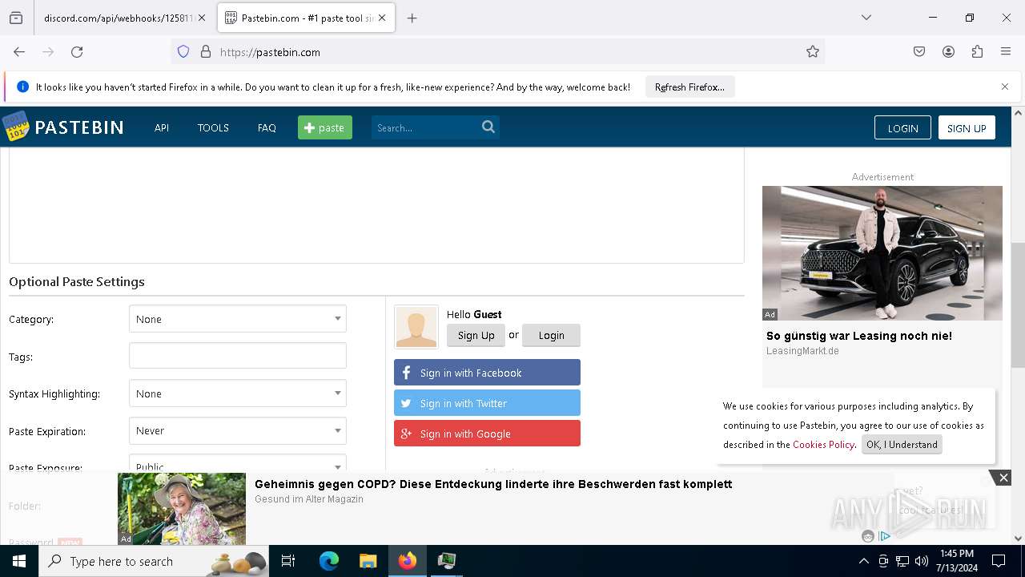Open the API menu item
The height and width of the screenshot is (577, 1025).
pos(162,127)
